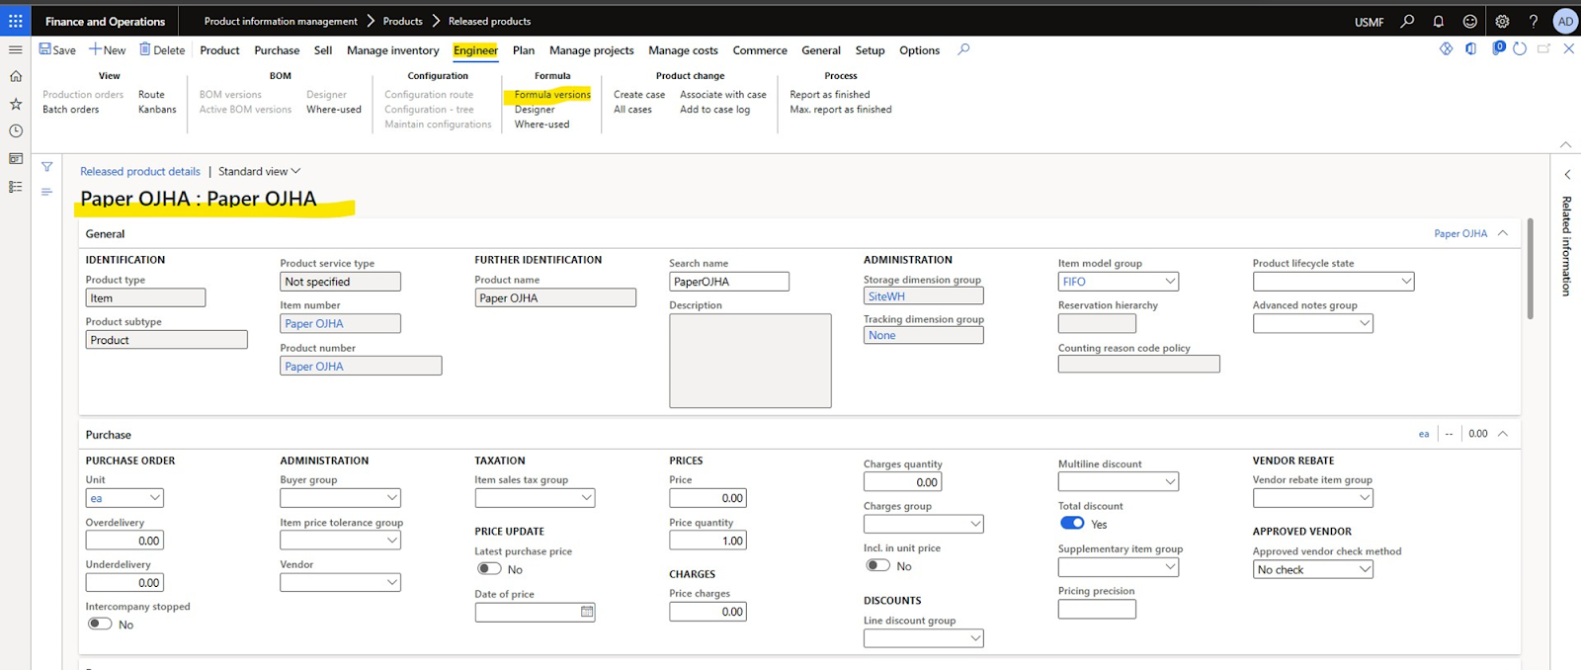Open the Engineer tab
The height and width of the screenshot is (670, 1581).
coord(475,50)
